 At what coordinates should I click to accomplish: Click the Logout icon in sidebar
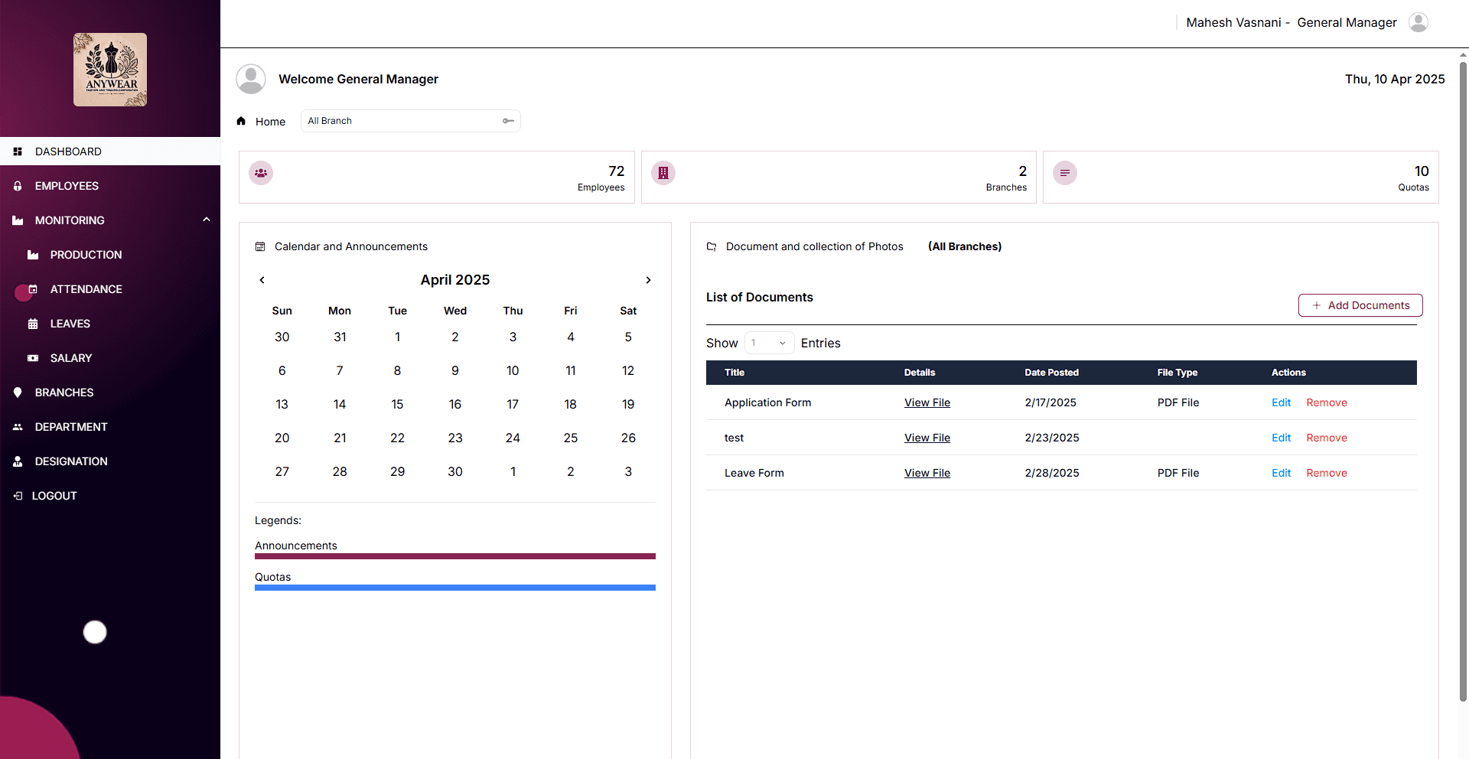pos(18,496)
